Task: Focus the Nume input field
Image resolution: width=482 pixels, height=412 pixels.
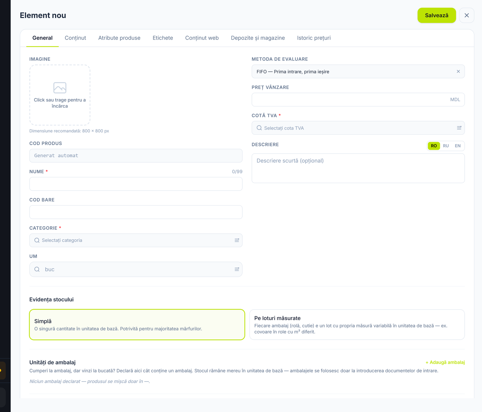Action: coord(136,184)
